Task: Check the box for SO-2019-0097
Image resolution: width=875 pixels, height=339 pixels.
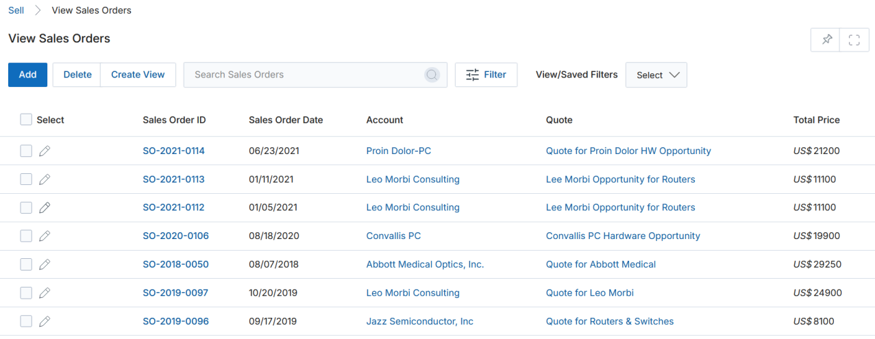Action: (26, 292)
